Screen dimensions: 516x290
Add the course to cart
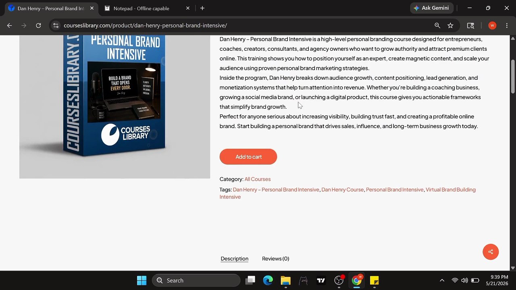pyautogui.click(x=248, y=157)
